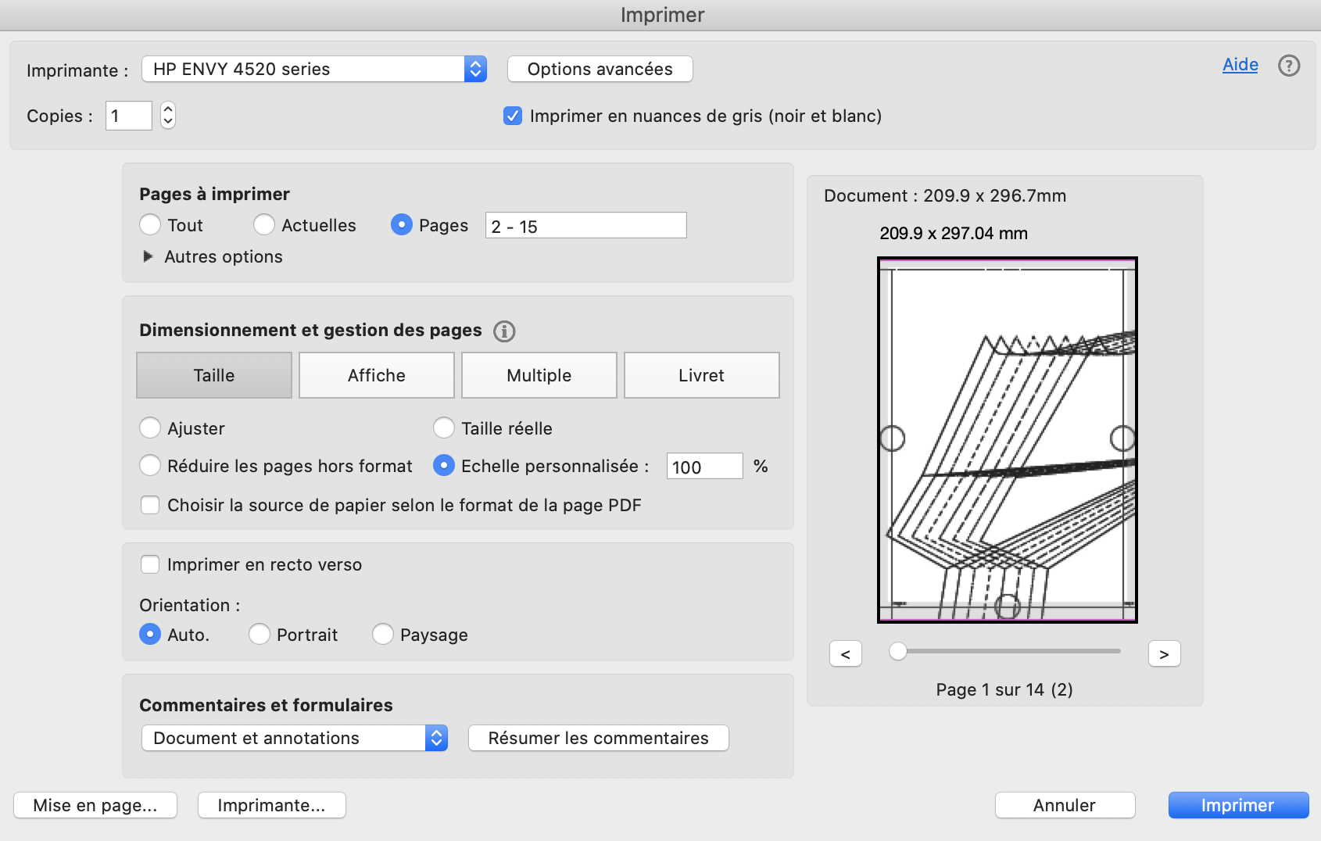Click the help question mark icon
Image resolution: width=1321 pixels, height=841 pixels.
1288,66
